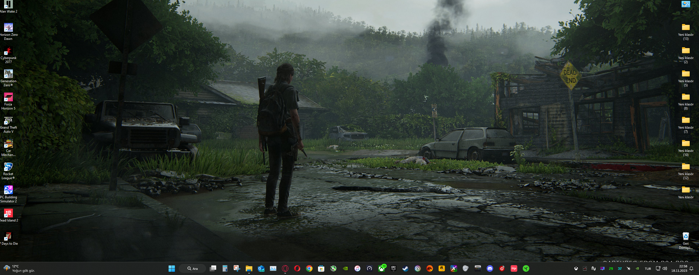This screenshot has width=699, height=275.
Task: Open the EA app from taskbar
Action: (x=430, y=268)
